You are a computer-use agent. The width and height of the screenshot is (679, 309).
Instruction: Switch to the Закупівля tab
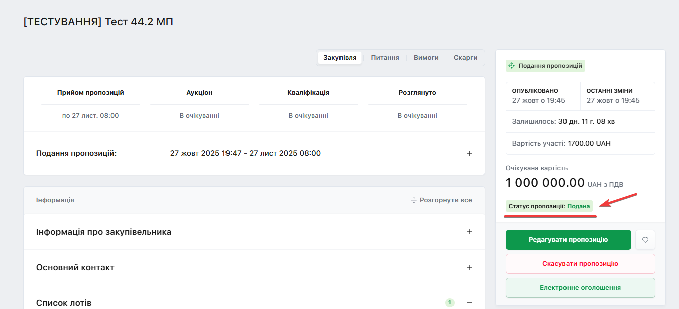tap(340, 58)
